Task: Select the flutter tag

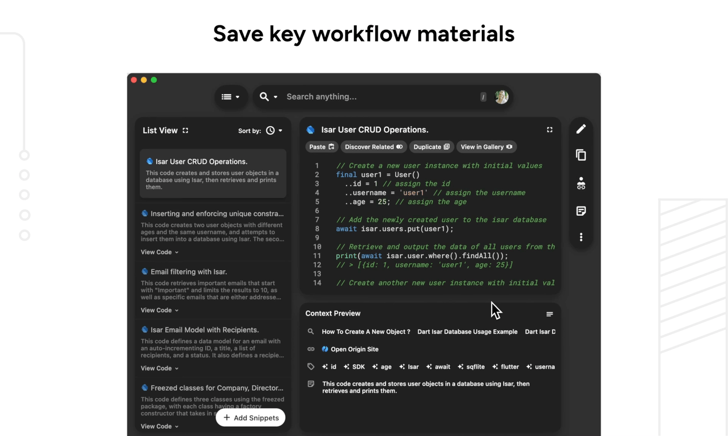Action: pyautogui.click(x=505, y=367)
